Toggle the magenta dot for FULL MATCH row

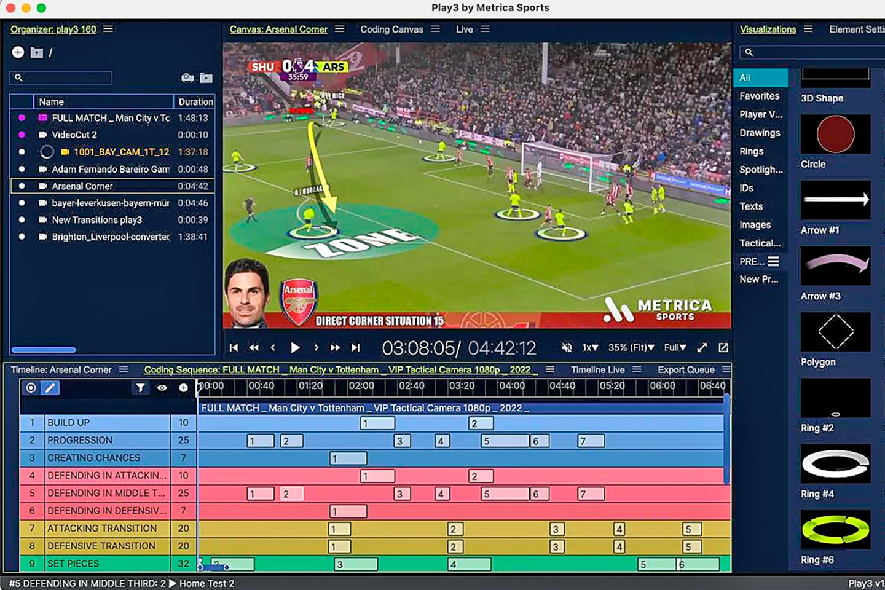(22, 117)
